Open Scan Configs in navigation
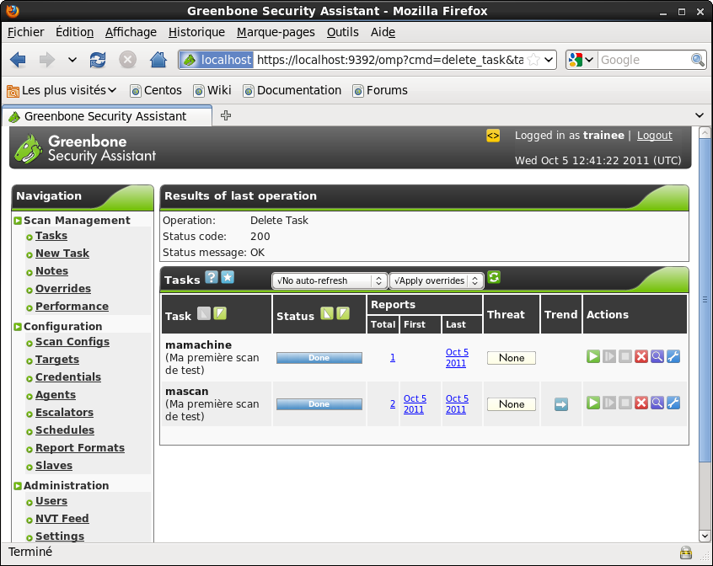The image size is (713, 566). click(x=72, y=342)
